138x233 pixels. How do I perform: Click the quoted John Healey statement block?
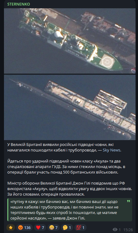tap(70, 210)
